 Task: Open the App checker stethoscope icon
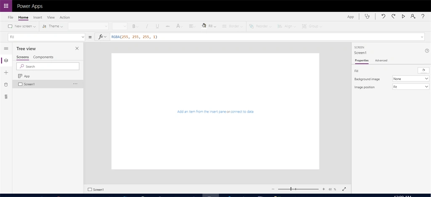pos(367,16)
